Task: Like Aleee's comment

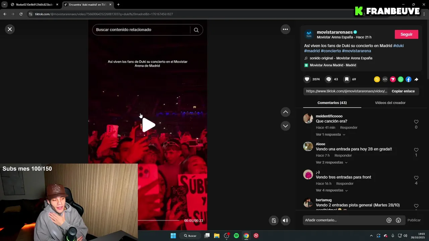Action: (x=416, y=150)
